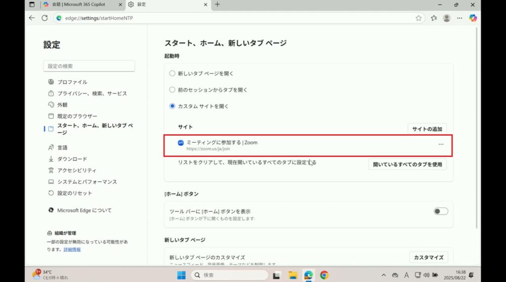Click the 設定の検索 search field
The width and height of the screenshot is (506, 282).
89,66
